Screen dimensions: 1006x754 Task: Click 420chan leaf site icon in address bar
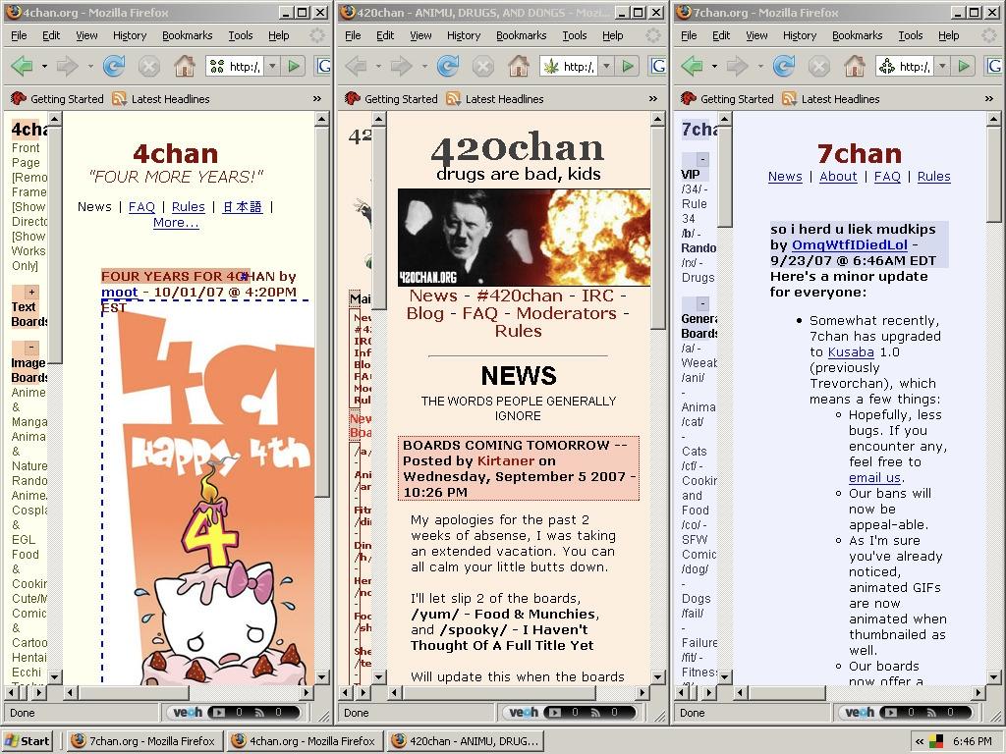coord(550,66)
